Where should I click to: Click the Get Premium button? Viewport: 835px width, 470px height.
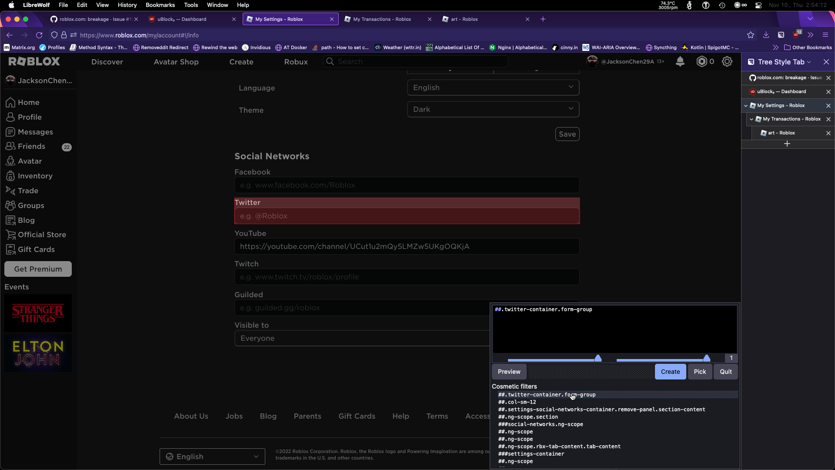38,269
